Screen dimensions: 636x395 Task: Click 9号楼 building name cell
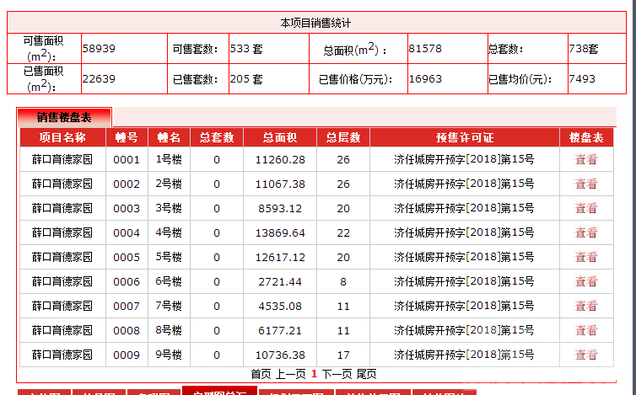(169, 355)
